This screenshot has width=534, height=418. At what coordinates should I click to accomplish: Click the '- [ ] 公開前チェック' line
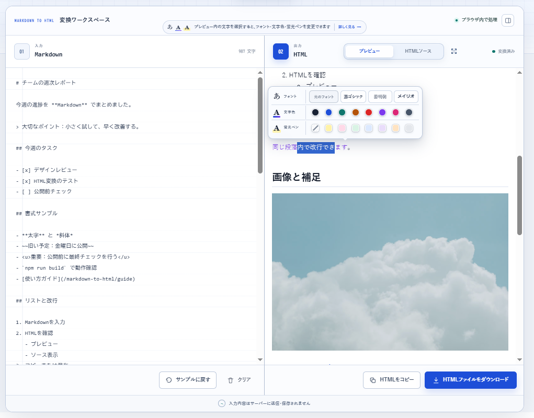[x=44, y=191]
